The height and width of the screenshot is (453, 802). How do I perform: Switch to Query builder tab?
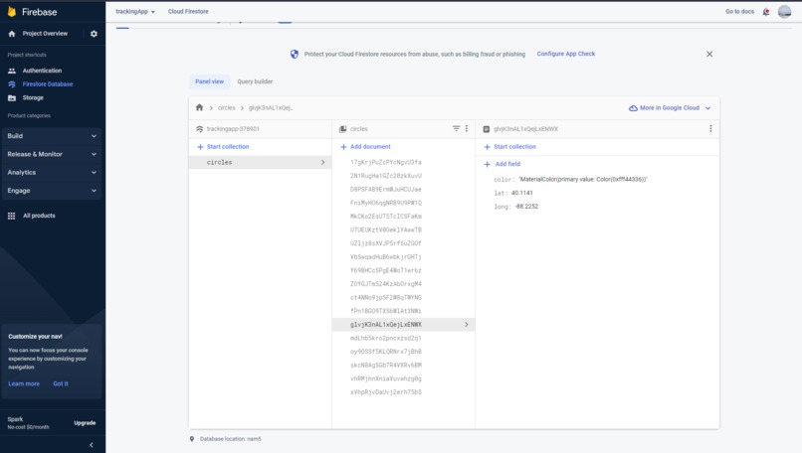pyautogui.click(x=255, y=81)
